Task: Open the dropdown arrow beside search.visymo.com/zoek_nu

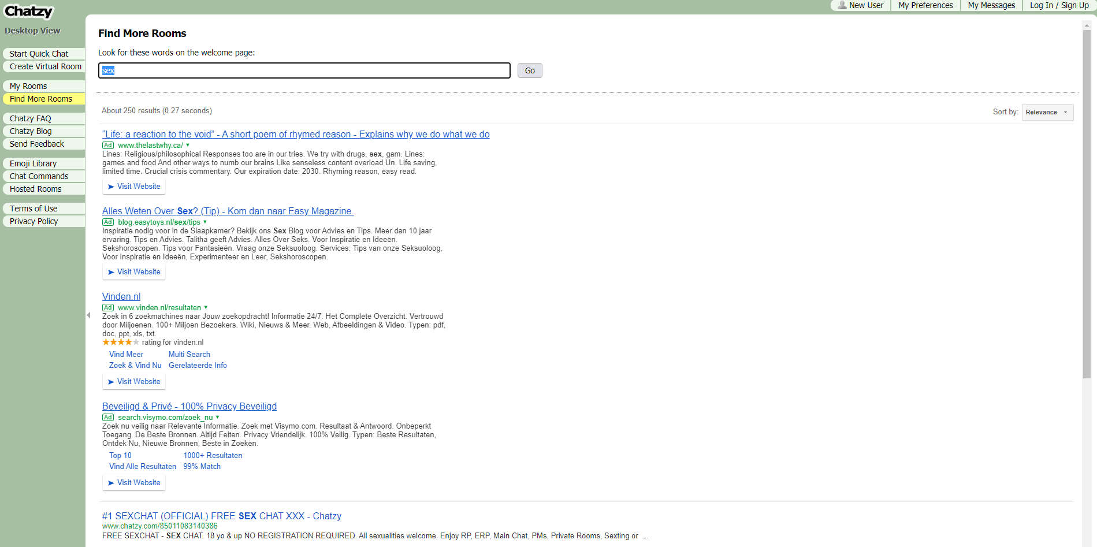Action: [x=218, y=418]
